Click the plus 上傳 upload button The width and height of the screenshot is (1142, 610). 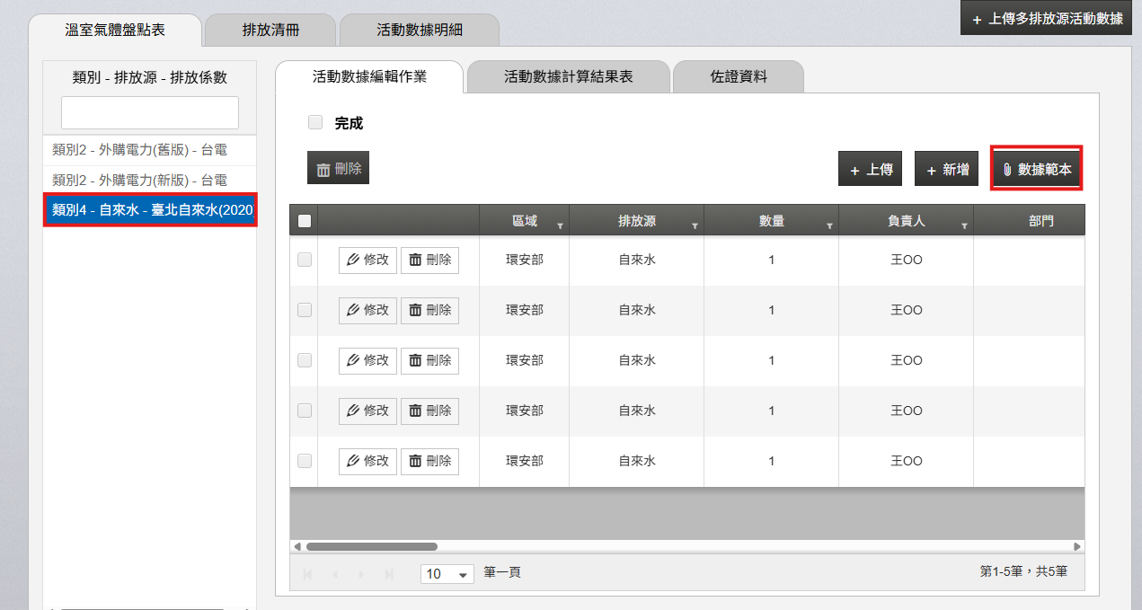[870, 169]
